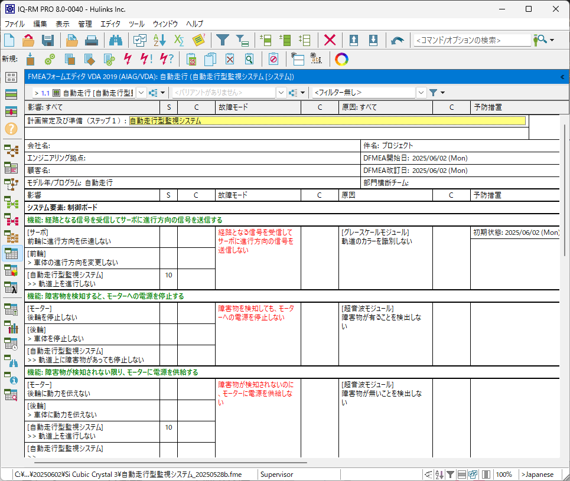Open the ファイル menu
The height and width of the screenshot is (481, 570).
tap(15, 24)
